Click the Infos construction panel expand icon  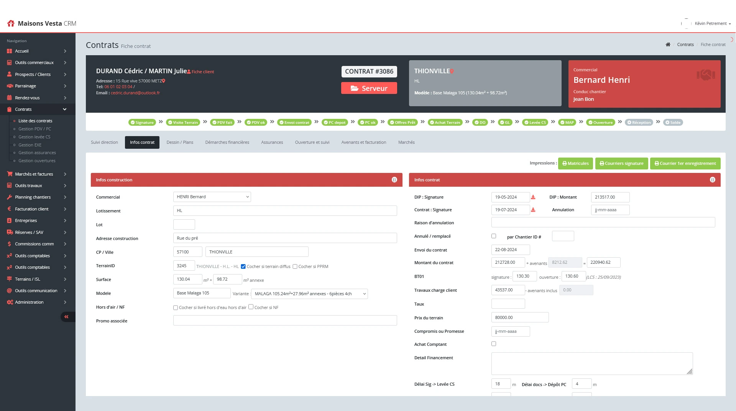tap(394, 180)
